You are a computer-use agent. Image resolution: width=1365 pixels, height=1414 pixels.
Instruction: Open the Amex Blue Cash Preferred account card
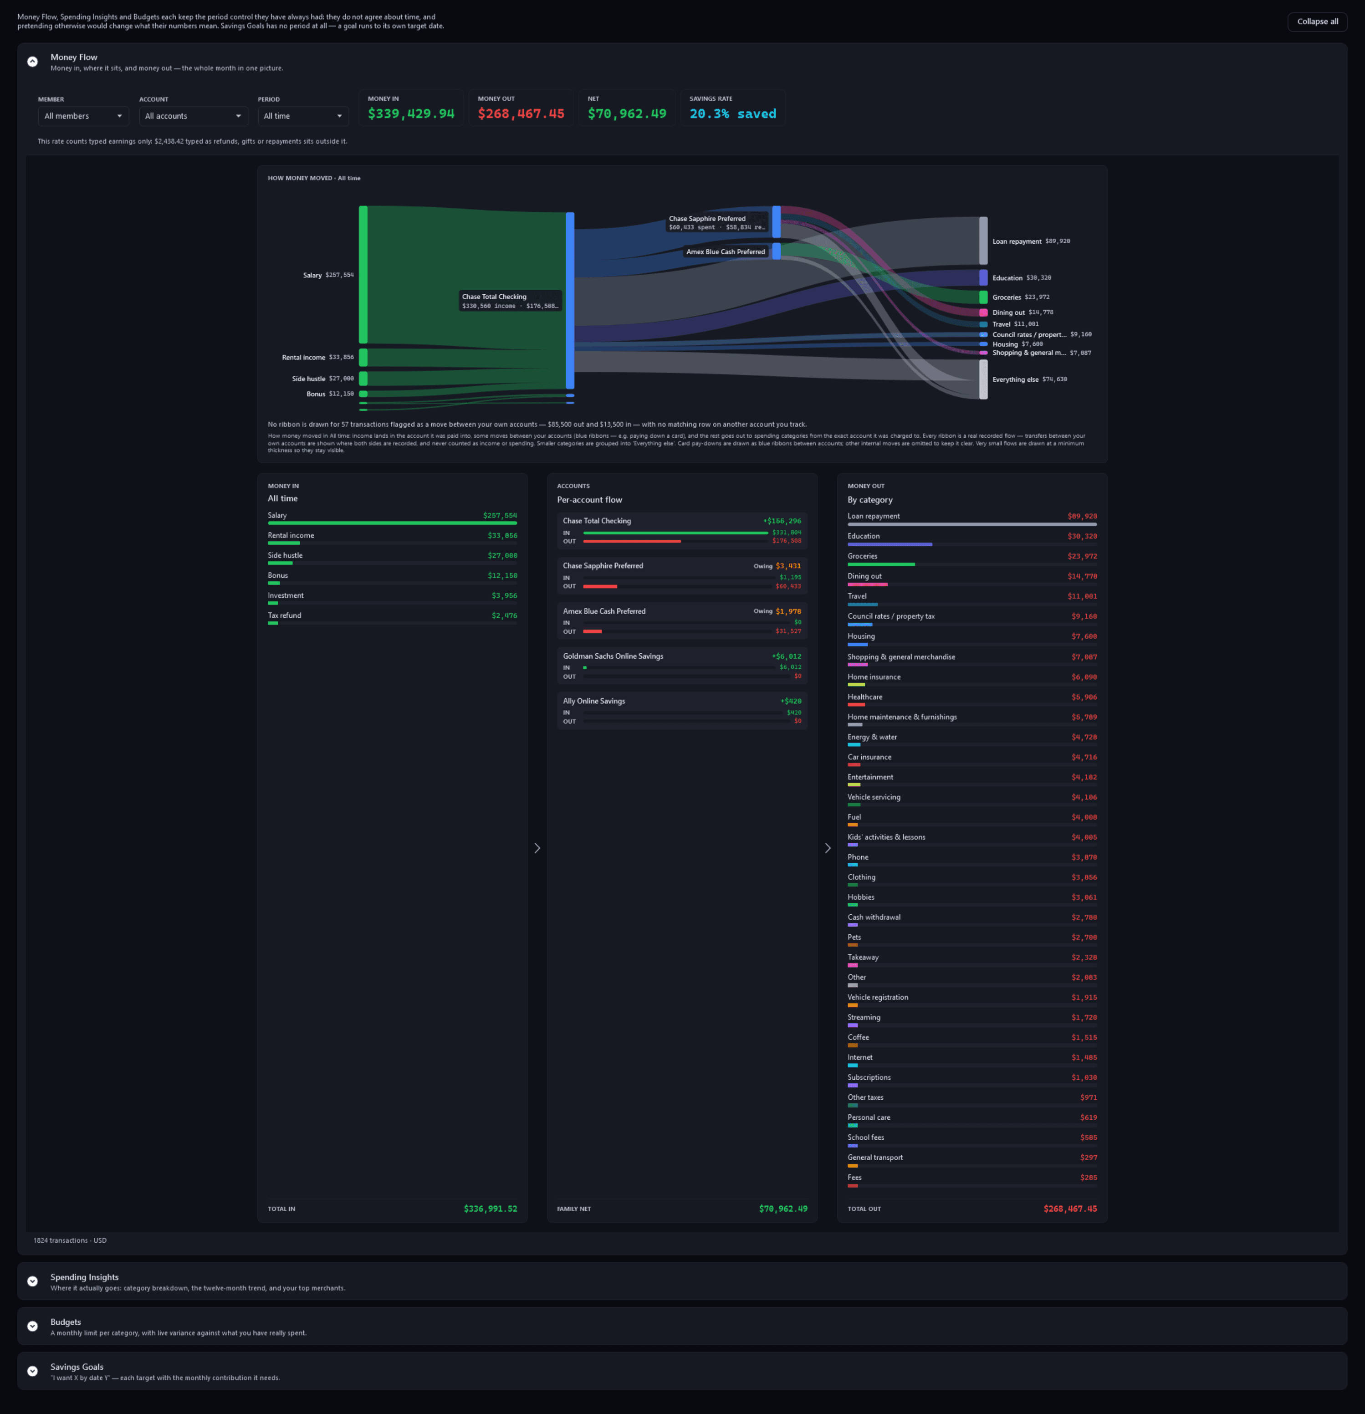[x=682, y=621]
